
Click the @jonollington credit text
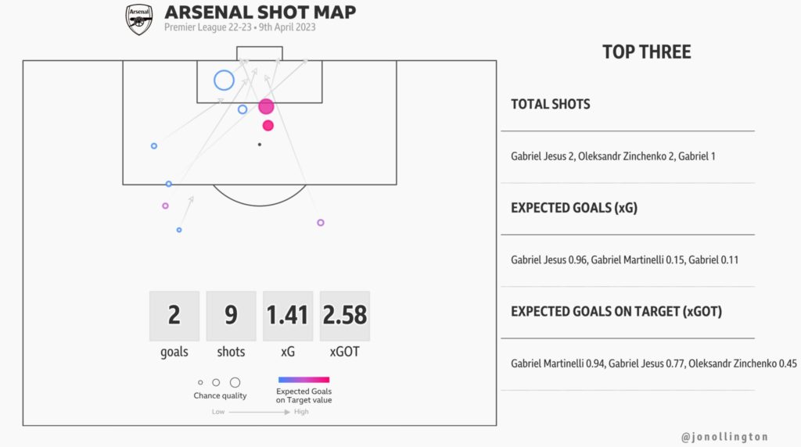(x=724, y=437)
